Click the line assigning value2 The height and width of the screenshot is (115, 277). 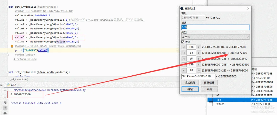[46, 24]
